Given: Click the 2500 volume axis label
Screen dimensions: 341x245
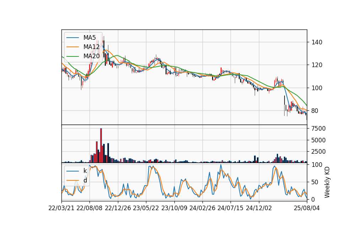Looking at the screenshot, I should [x=318, y=152].
